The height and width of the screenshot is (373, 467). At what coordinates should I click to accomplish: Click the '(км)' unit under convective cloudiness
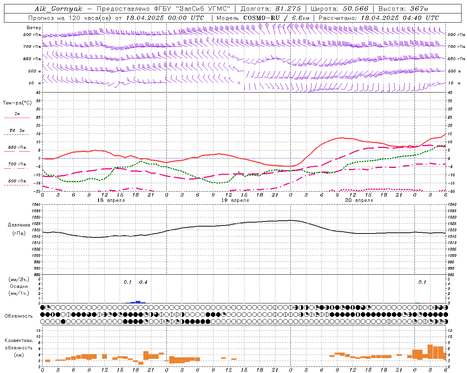[19, 355]
